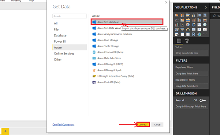Viewport: 220px width, 135px height.
Task: Select the Card visual with 123
Action: click(x=194, y=30)
